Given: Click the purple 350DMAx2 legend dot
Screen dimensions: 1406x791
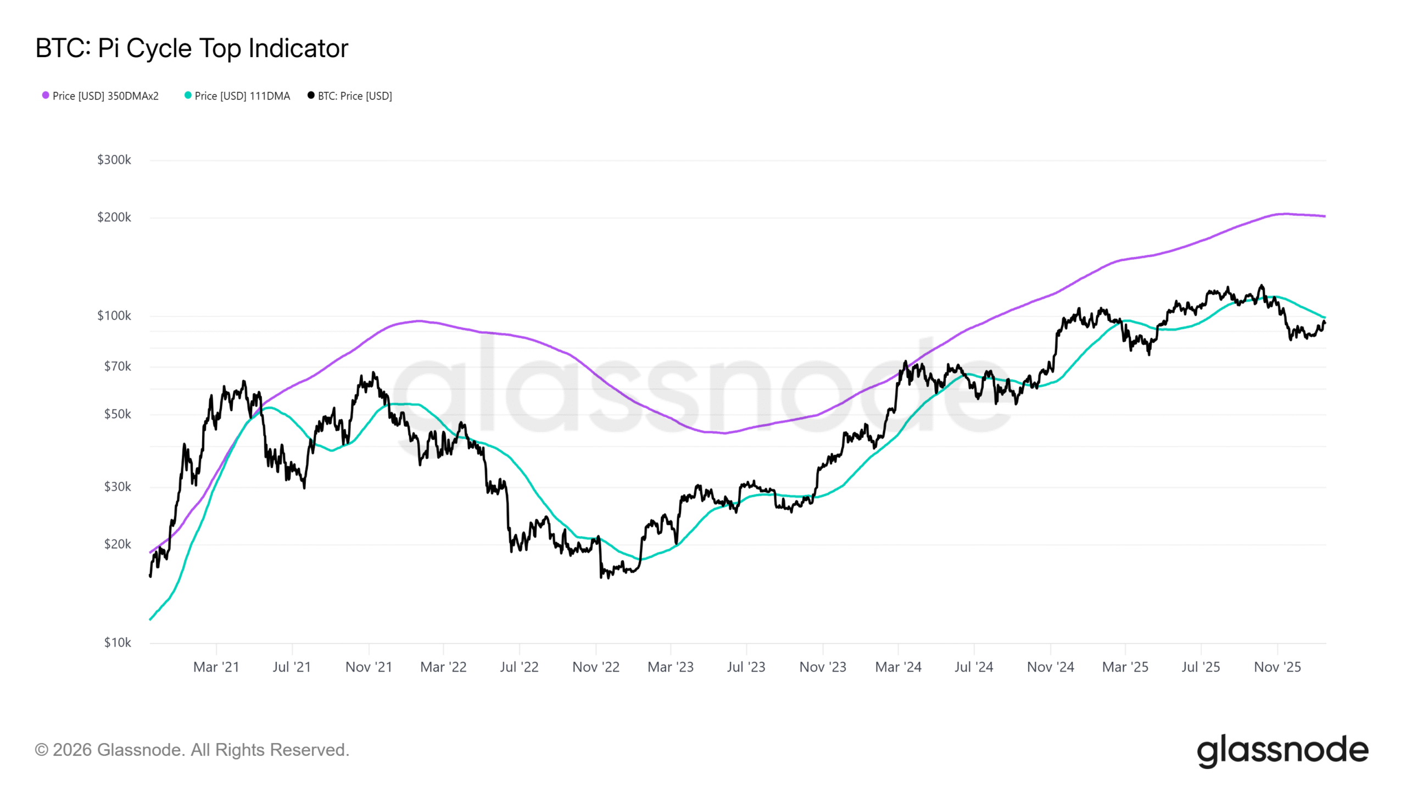Looking at the screenshot, I should [46, 96].
